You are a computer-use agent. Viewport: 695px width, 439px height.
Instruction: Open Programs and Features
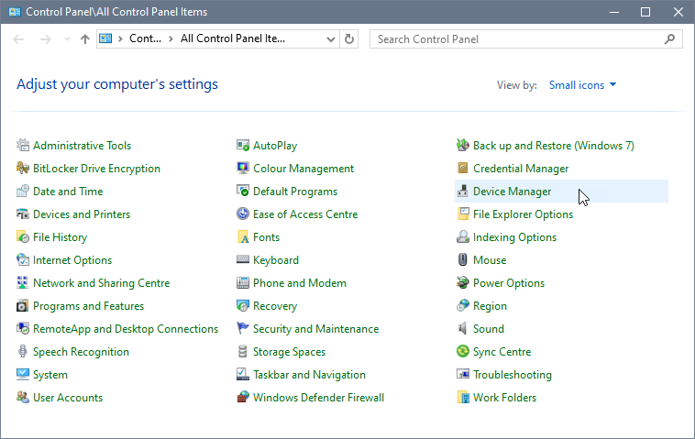click(x=88, y=306)
